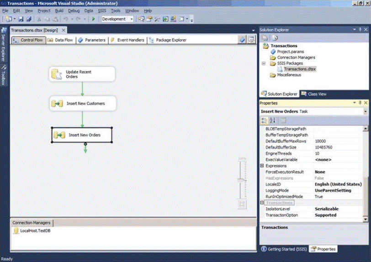Click the Save icon in the toolbar
371x262 pixels.
click(x=21, y=19)
